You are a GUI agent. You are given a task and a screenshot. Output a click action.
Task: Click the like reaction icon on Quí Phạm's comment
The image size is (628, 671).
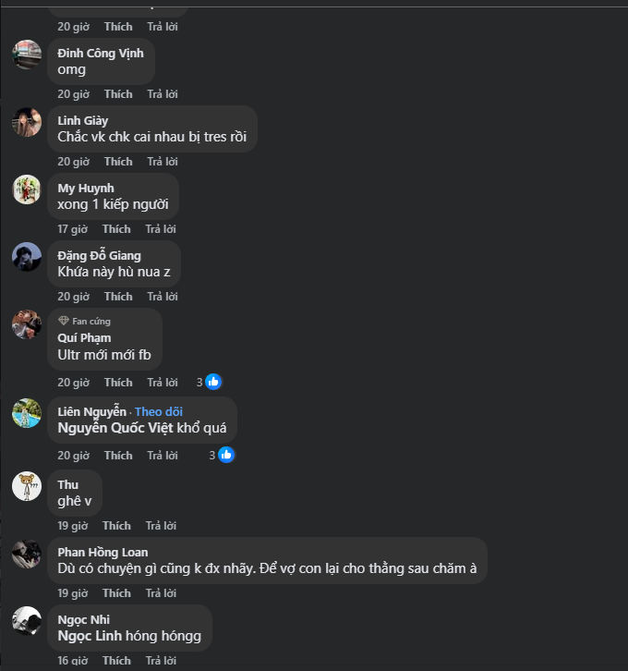(213, 382)
